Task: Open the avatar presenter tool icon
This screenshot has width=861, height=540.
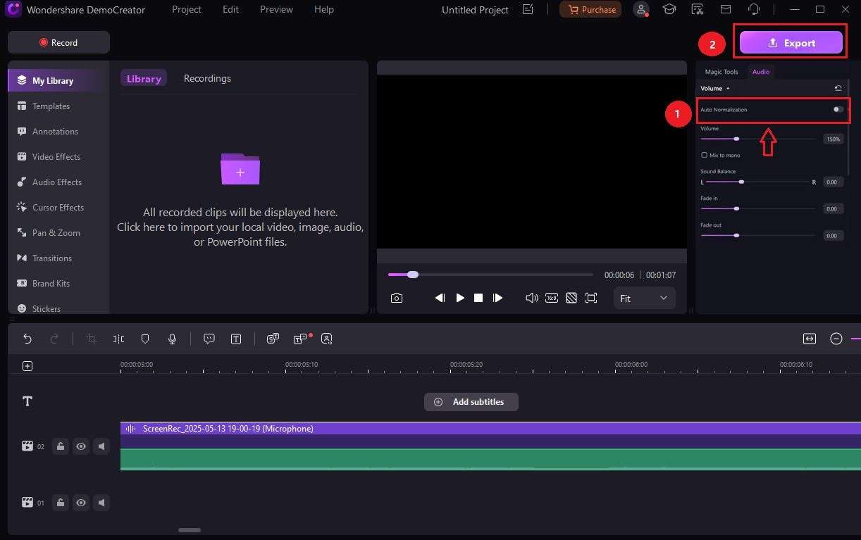Action: tap(327, 339)
